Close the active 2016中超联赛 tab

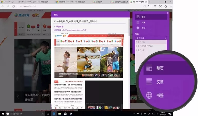coord(146,2)
